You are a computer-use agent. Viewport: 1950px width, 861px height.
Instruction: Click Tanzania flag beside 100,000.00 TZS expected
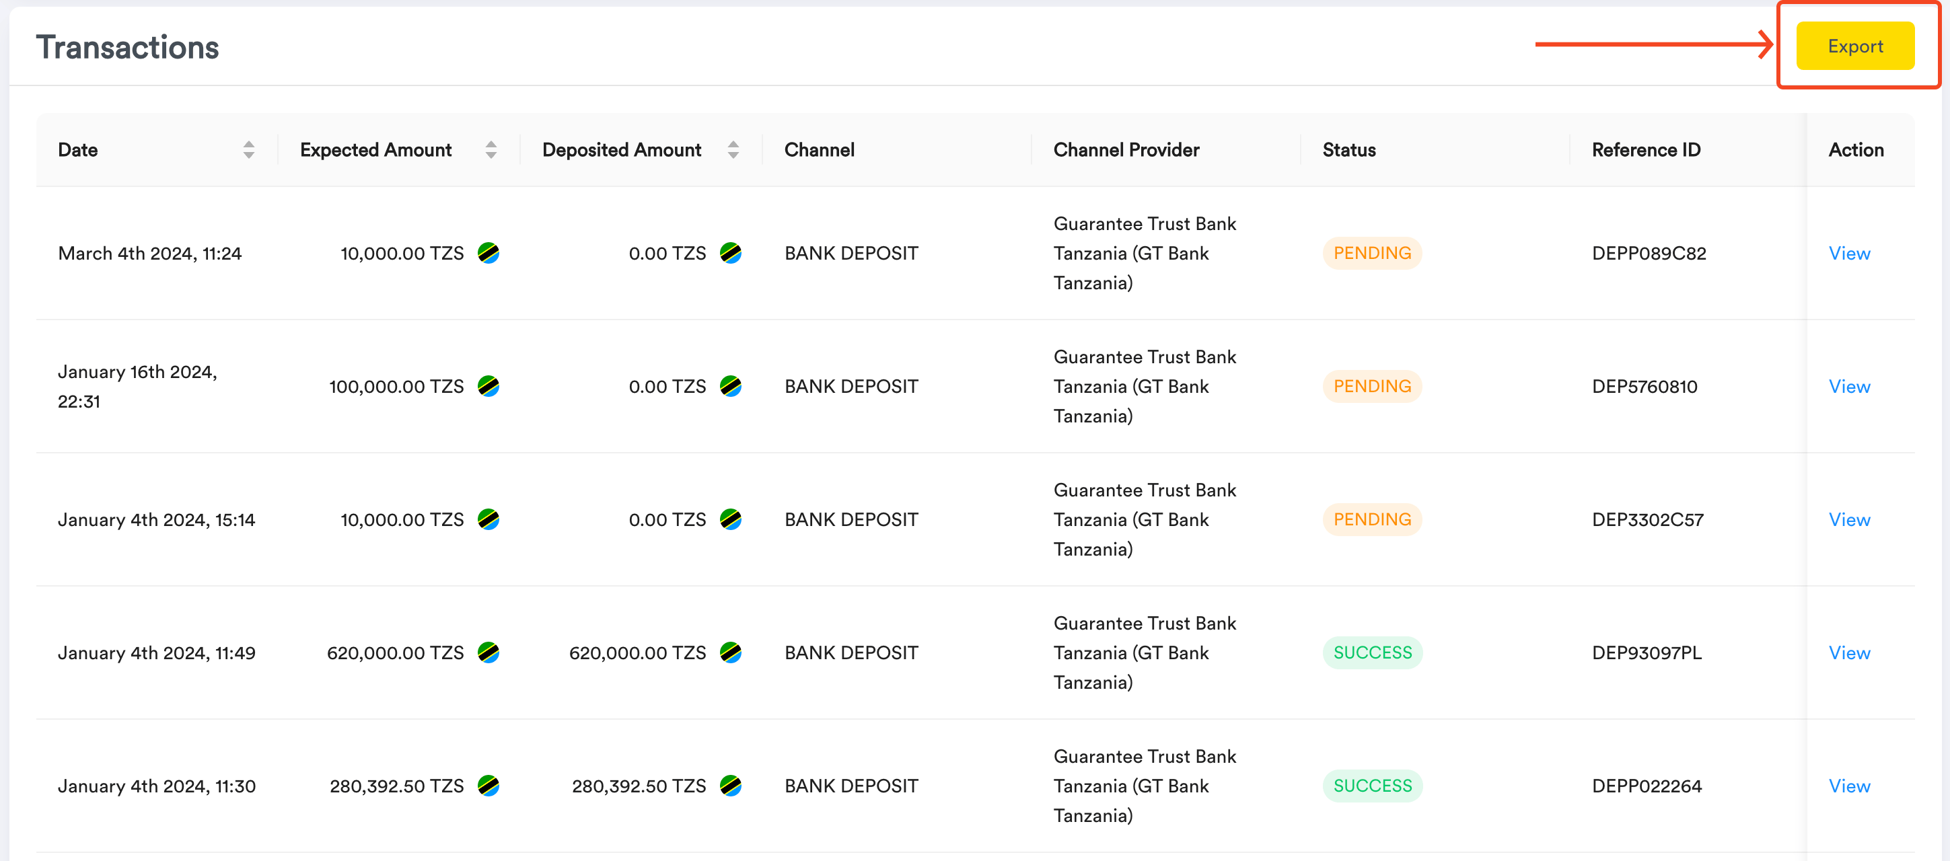point(489,387)
